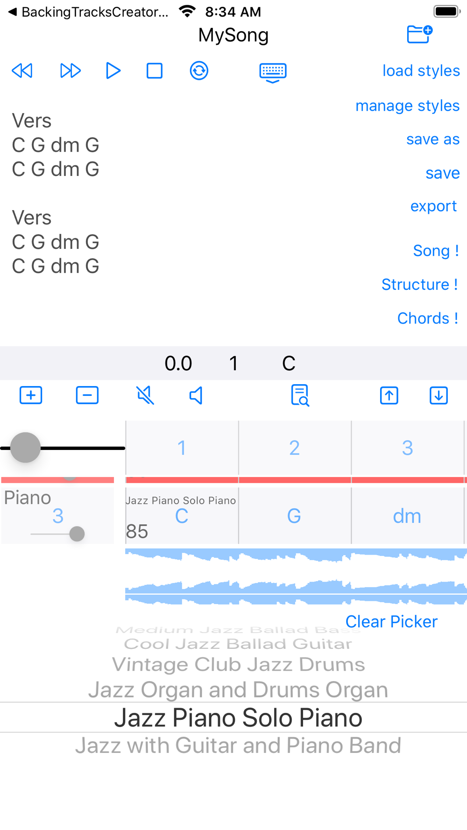Image resolution: width=467 pixels, height=830 pixels.
Task: Toggle the loop repeat icon
Action: 199,71
